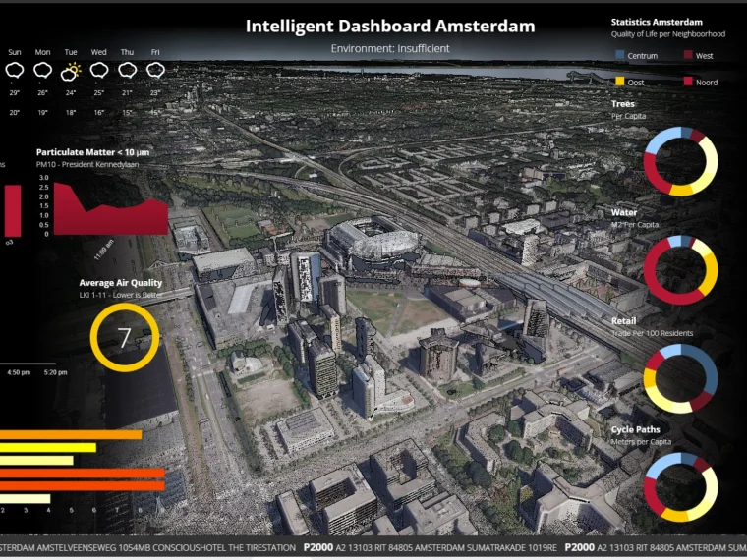Click the Average Air Quality gauge ring
The width and height of the screenshot is (747, 560).
[x=125, y=338]
